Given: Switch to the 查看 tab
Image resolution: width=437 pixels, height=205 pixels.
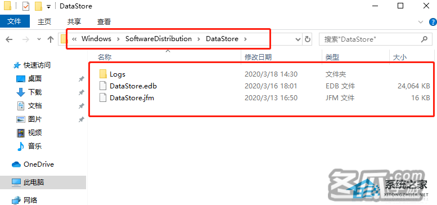Looking at the screenshot, I should 104,21.
